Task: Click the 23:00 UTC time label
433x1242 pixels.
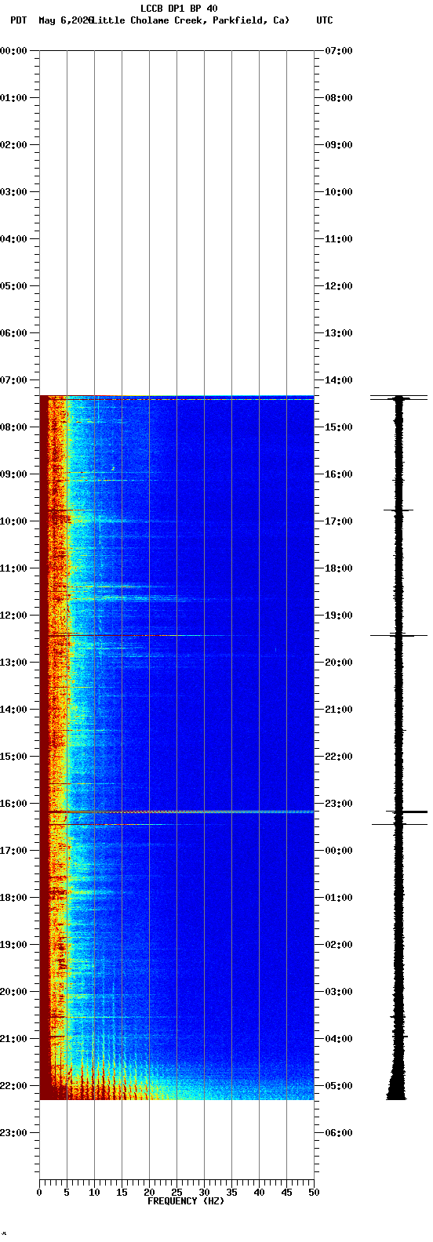Action: click(x=339, y=804)
